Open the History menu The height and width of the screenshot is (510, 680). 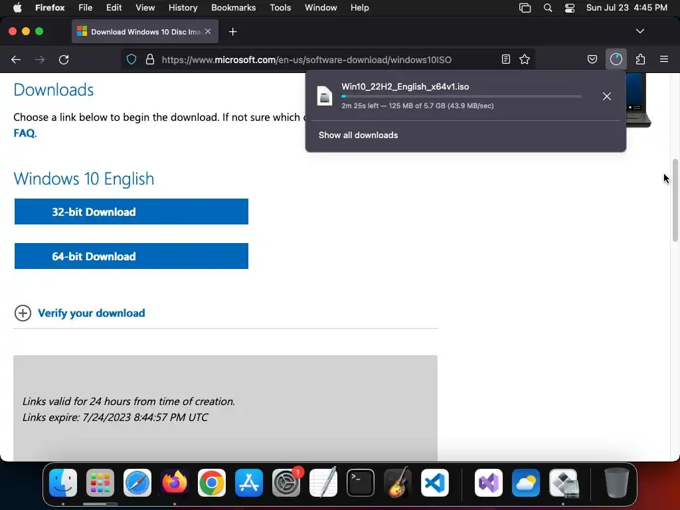click(x=183, y=8)
